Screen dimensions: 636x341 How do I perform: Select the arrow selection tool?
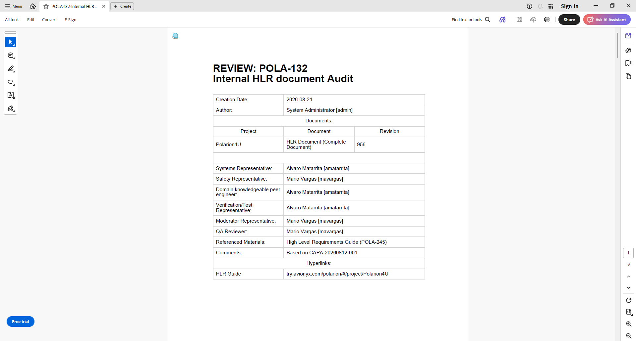[11, 42]
